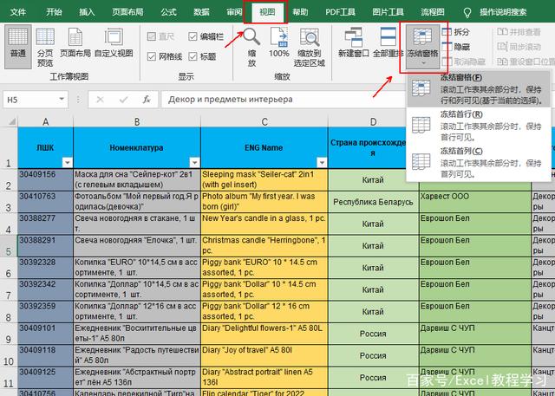The image size is (555, 396).
Task: Open 页面布局 view in workbook views
Action: pos(75,43)
